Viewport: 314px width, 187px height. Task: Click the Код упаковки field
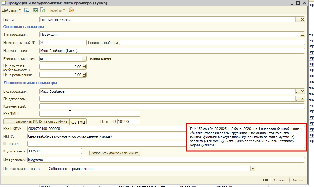(x=54, y=151)
